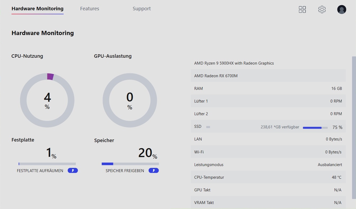Click the blue arrow beside Festplatte aufräumen

point(73,171)
